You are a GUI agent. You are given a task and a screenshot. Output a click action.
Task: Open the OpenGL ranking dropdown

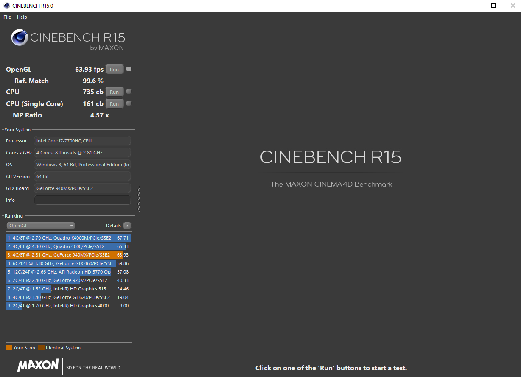pyautogui.click(x=41, y=226)
